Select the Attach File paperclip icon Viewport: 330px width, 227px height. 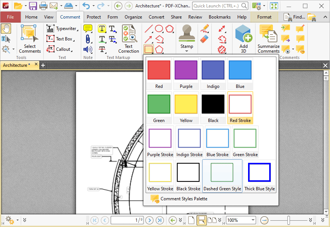pos(88,39)
